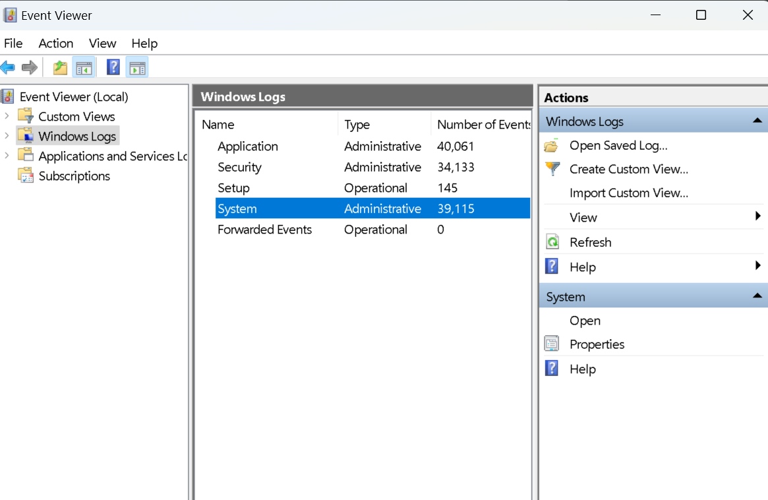This screenshot has width=768, height=500.
Task: Open the View menu in menu bar
Action: coord(102,43)
